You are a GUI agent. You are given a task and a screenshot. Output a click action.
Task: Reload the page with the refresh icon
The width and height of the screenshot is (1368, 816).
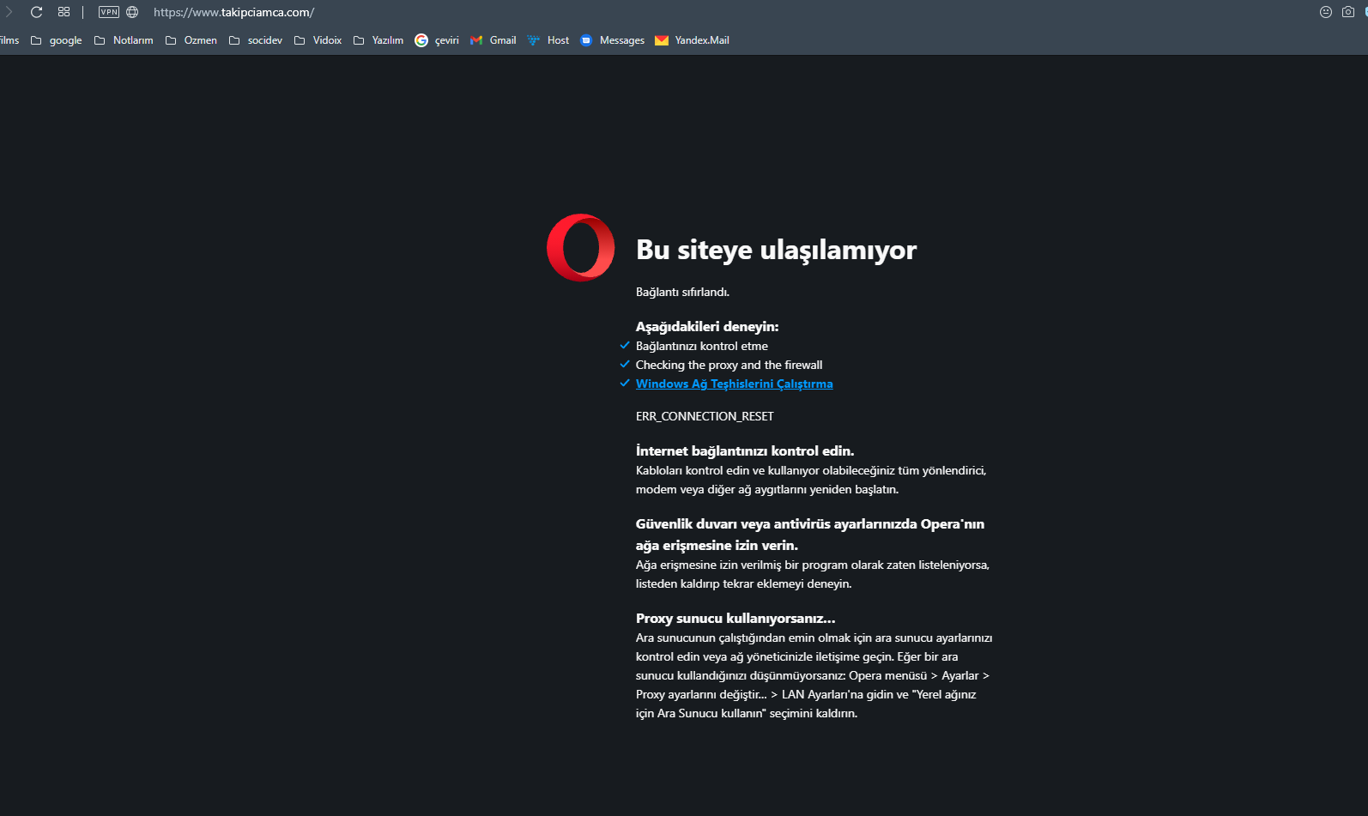click(36, 12)
